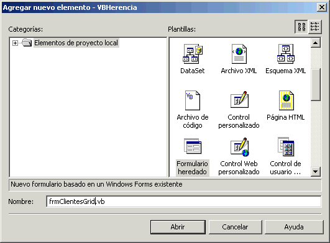Image resolution: width=330 pixels, height=243 pixels.
Task: Select the Esquema XML template icon
Action: [286, 54]
